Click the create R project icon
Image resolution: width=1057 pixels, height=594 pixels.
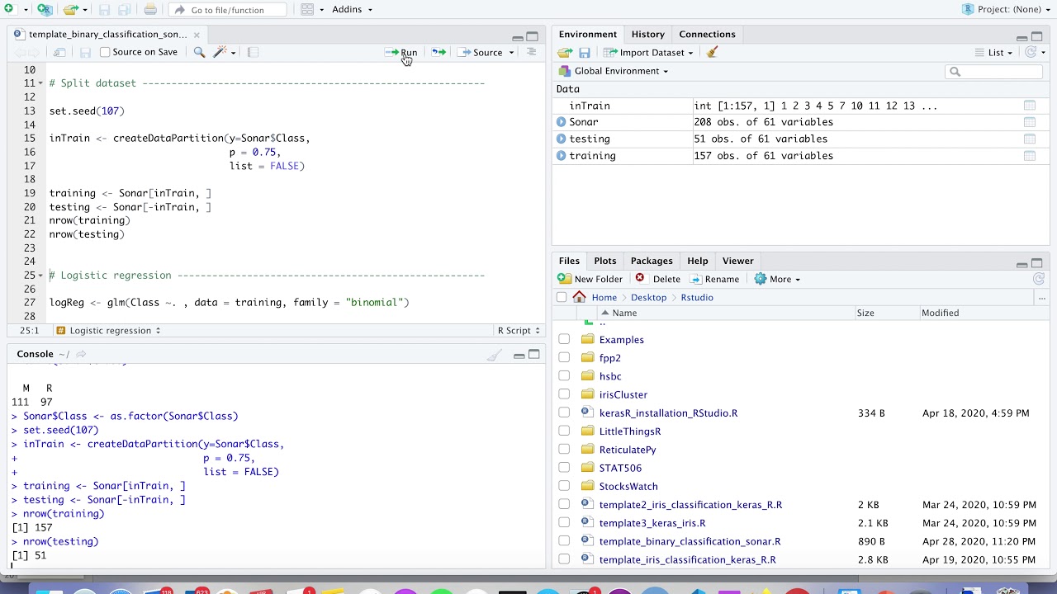click(45, 9)
